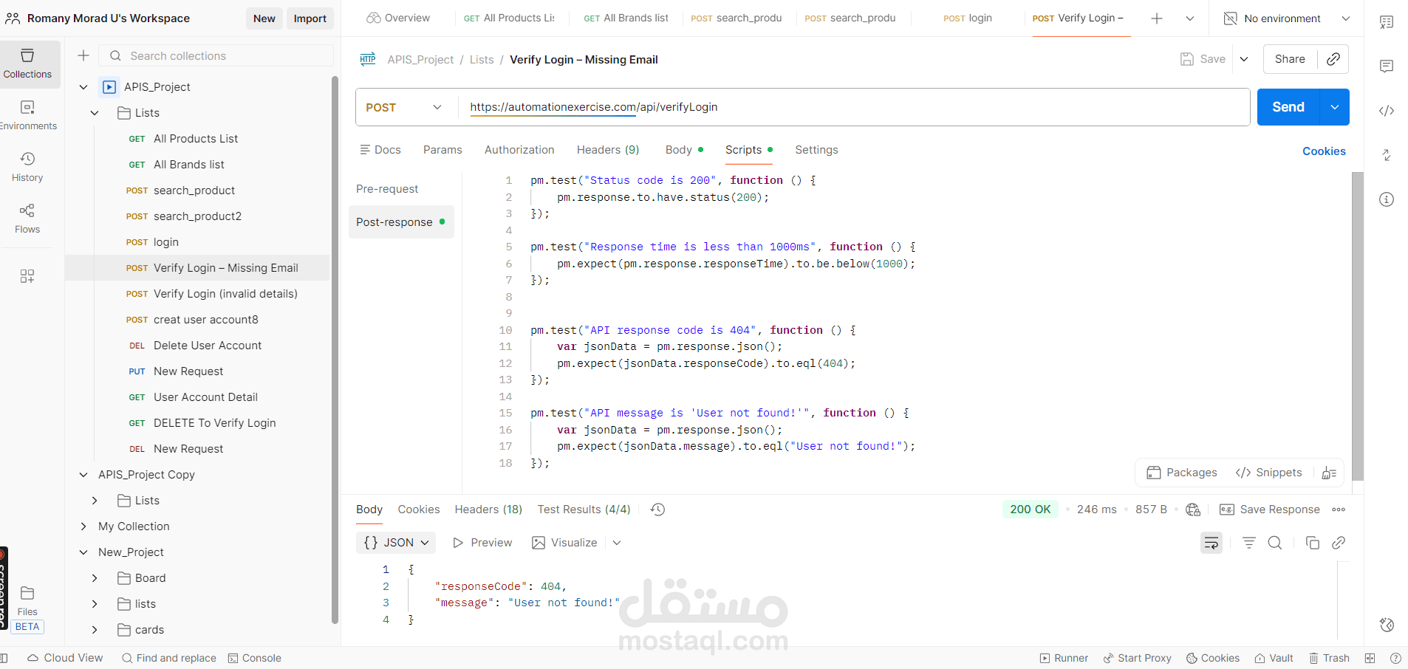Change the JSON response format dropdown
This screenshot has height=669, width=1408.
coord(396,543)
